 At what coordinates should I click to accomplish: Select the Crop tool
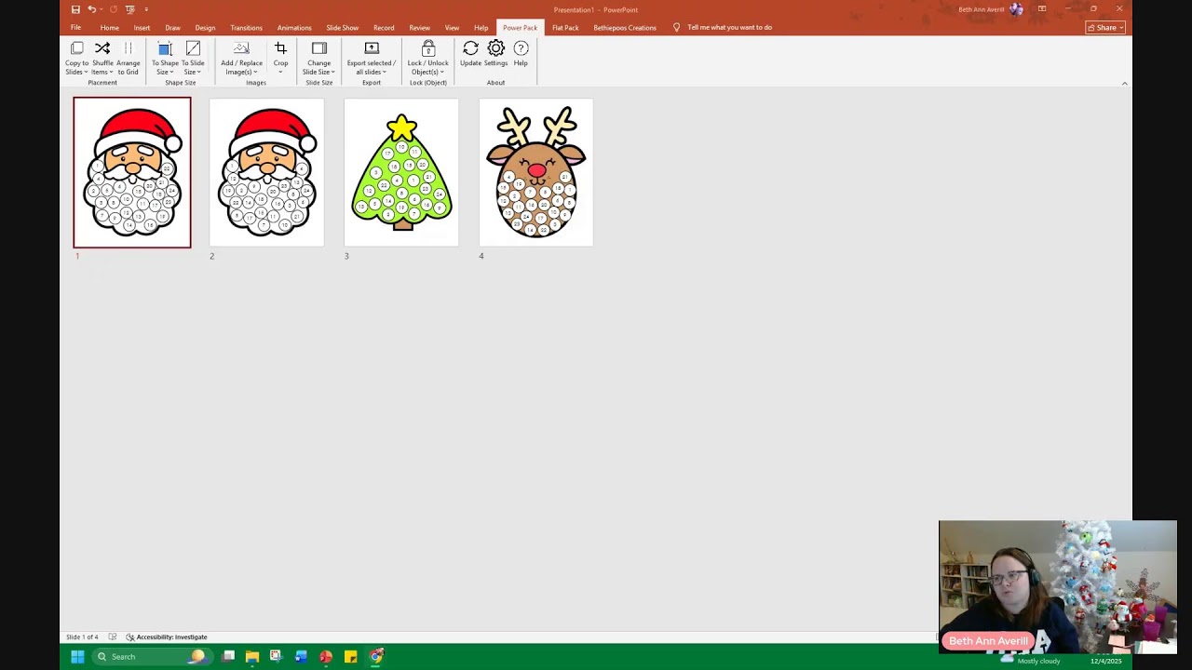coord(280,59)
